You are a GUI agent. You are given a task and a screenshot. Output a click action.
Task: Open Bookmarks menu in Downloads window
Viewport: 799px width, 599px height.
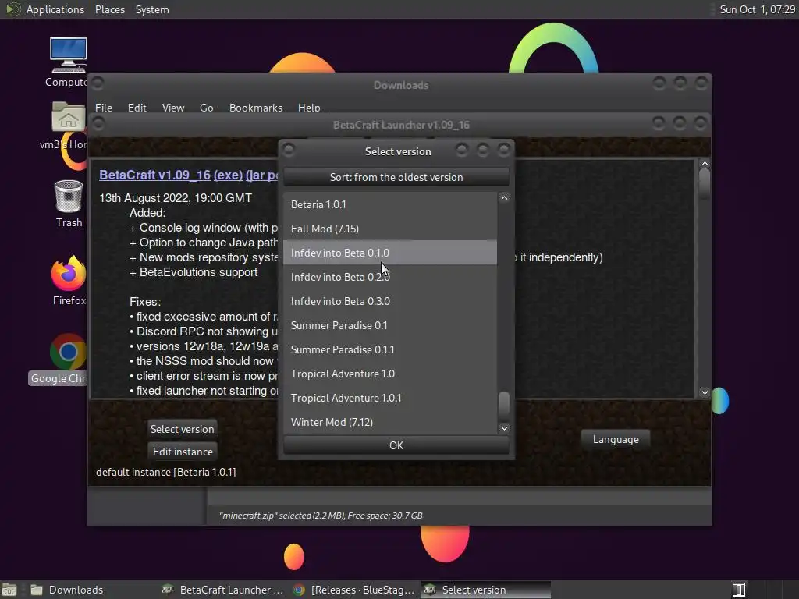[255, 108]
